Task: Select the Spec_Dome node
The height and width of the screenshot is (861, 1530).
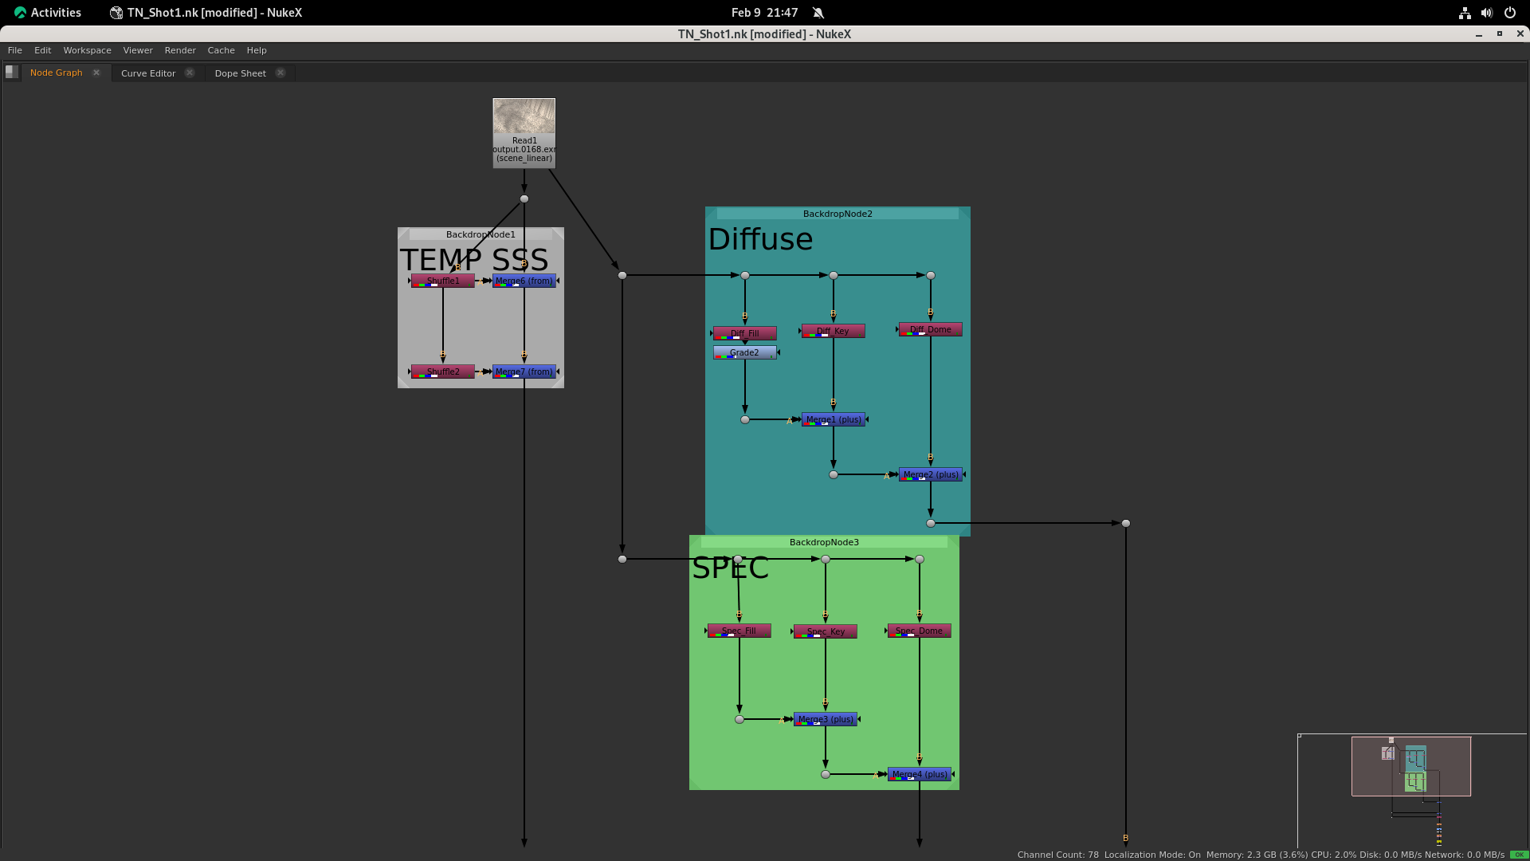Action: pyautogui.click(x=919, y=631)
